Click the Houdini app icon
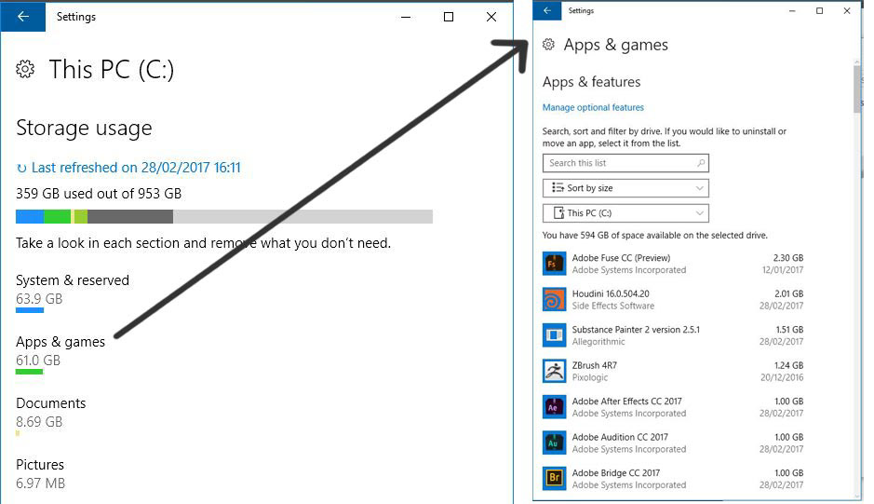The height and width of the screenshot is (504, 874). 554,300
